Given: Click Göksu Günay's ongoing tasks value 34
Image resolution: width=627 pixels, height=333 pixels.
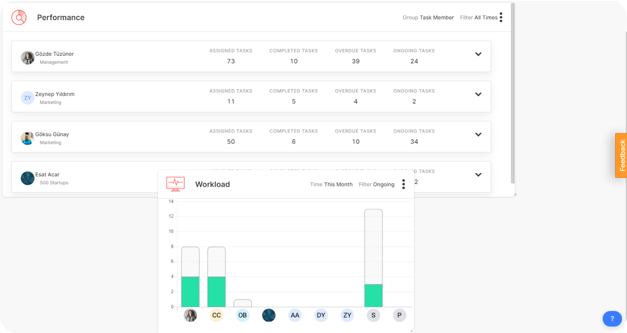Looking at the screenshot, I should click(x=414, y=142).
